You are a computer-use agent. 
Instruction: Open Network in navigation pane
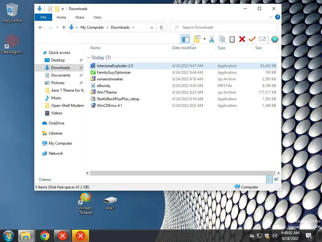click(56, 153)
